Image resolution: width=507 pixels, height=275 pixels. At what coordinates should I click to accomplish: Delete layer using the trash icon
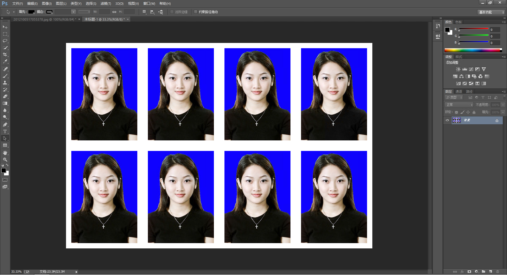click(x=497, y=272)
